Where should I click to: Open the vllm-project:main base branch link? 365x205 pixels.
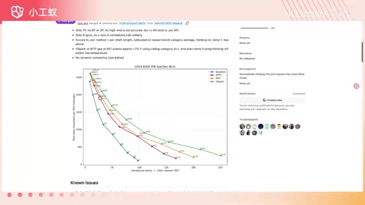point(132,23)
